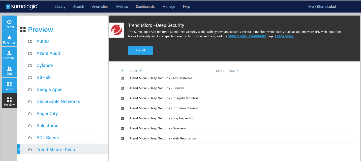Click the Trend Micro - Deep Security title

(156, 25)
